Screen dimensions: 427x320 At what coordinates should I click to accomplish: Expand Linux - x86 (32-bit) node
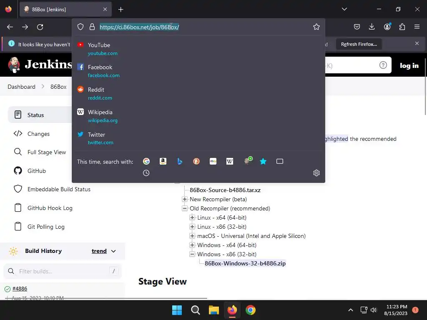coord(192,227)
